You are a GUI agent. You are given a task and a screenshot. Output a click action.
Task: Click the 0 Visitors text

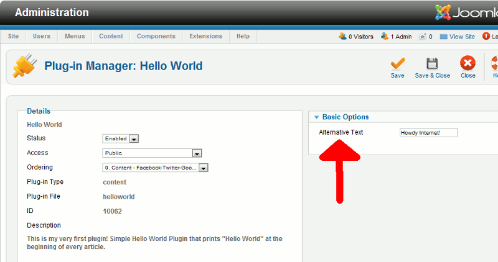[x=361, y=37]
